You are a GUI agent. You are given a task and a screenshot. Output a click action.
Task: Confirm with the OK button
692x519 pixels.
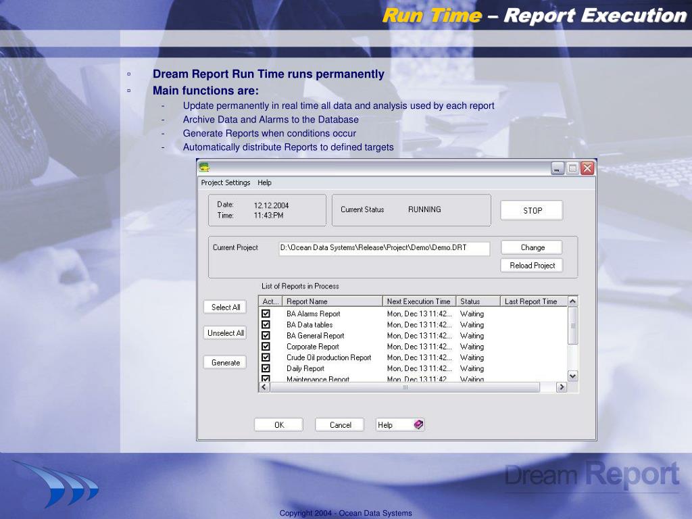click(x=279, y=424)
